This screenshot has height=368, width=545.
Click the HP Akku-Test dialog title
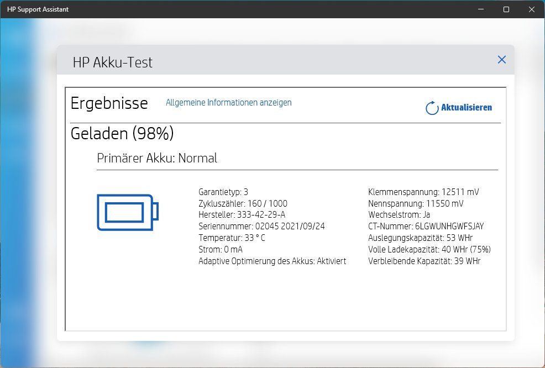(x=113, y=62)
